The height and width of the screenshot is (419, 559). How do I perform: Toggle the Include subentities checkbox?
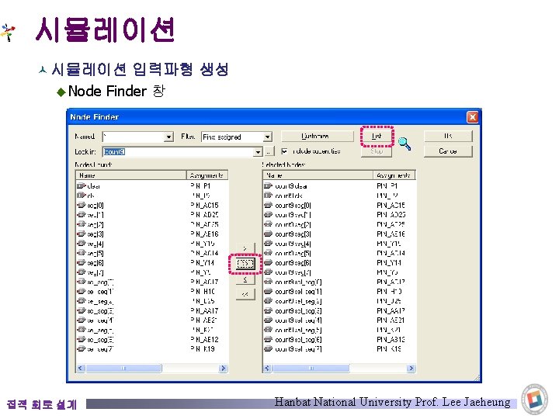pos(284,151)
